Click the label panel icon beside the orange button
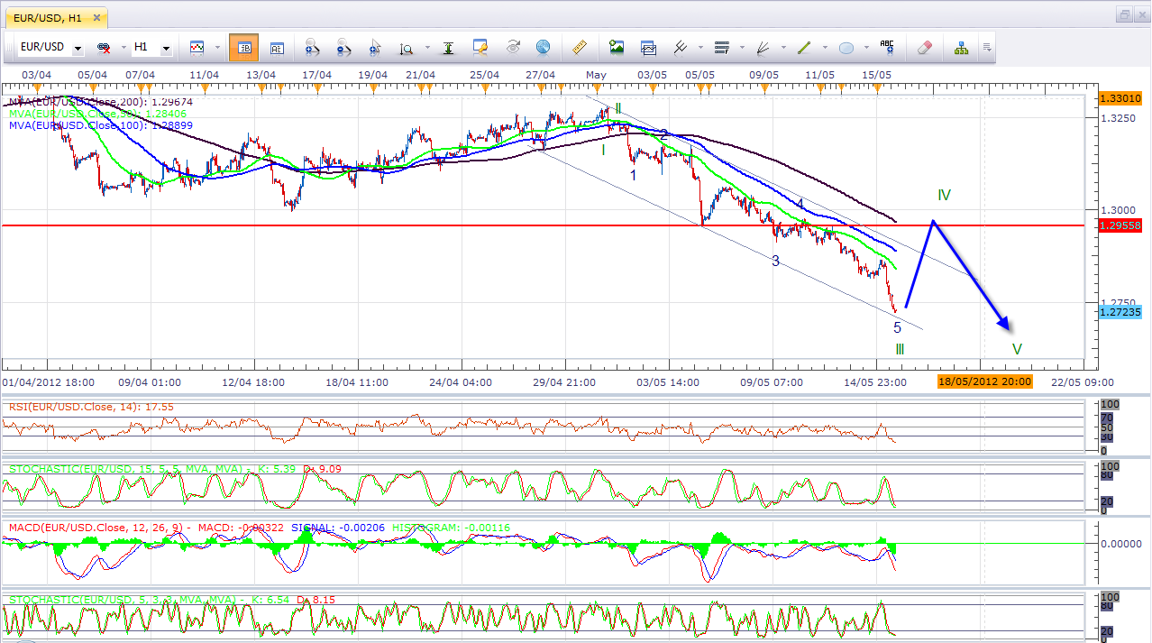 (x=277, y=47)
